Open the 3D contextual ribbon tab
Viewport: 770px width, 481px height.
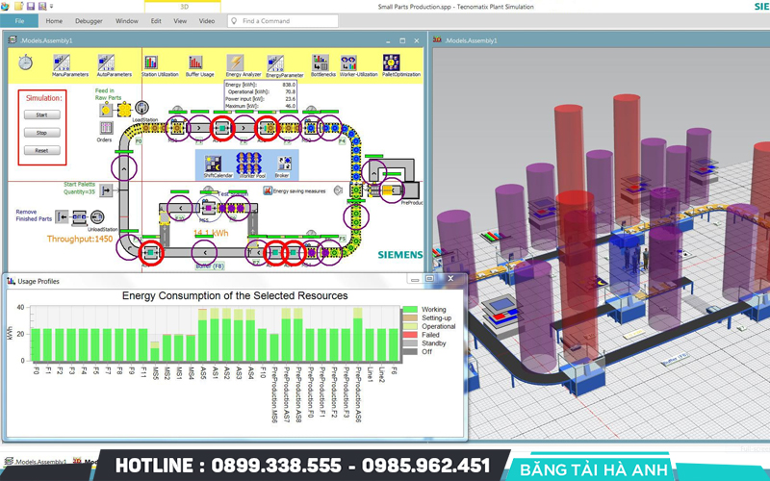pyautogui.click(x=185, y=7)
